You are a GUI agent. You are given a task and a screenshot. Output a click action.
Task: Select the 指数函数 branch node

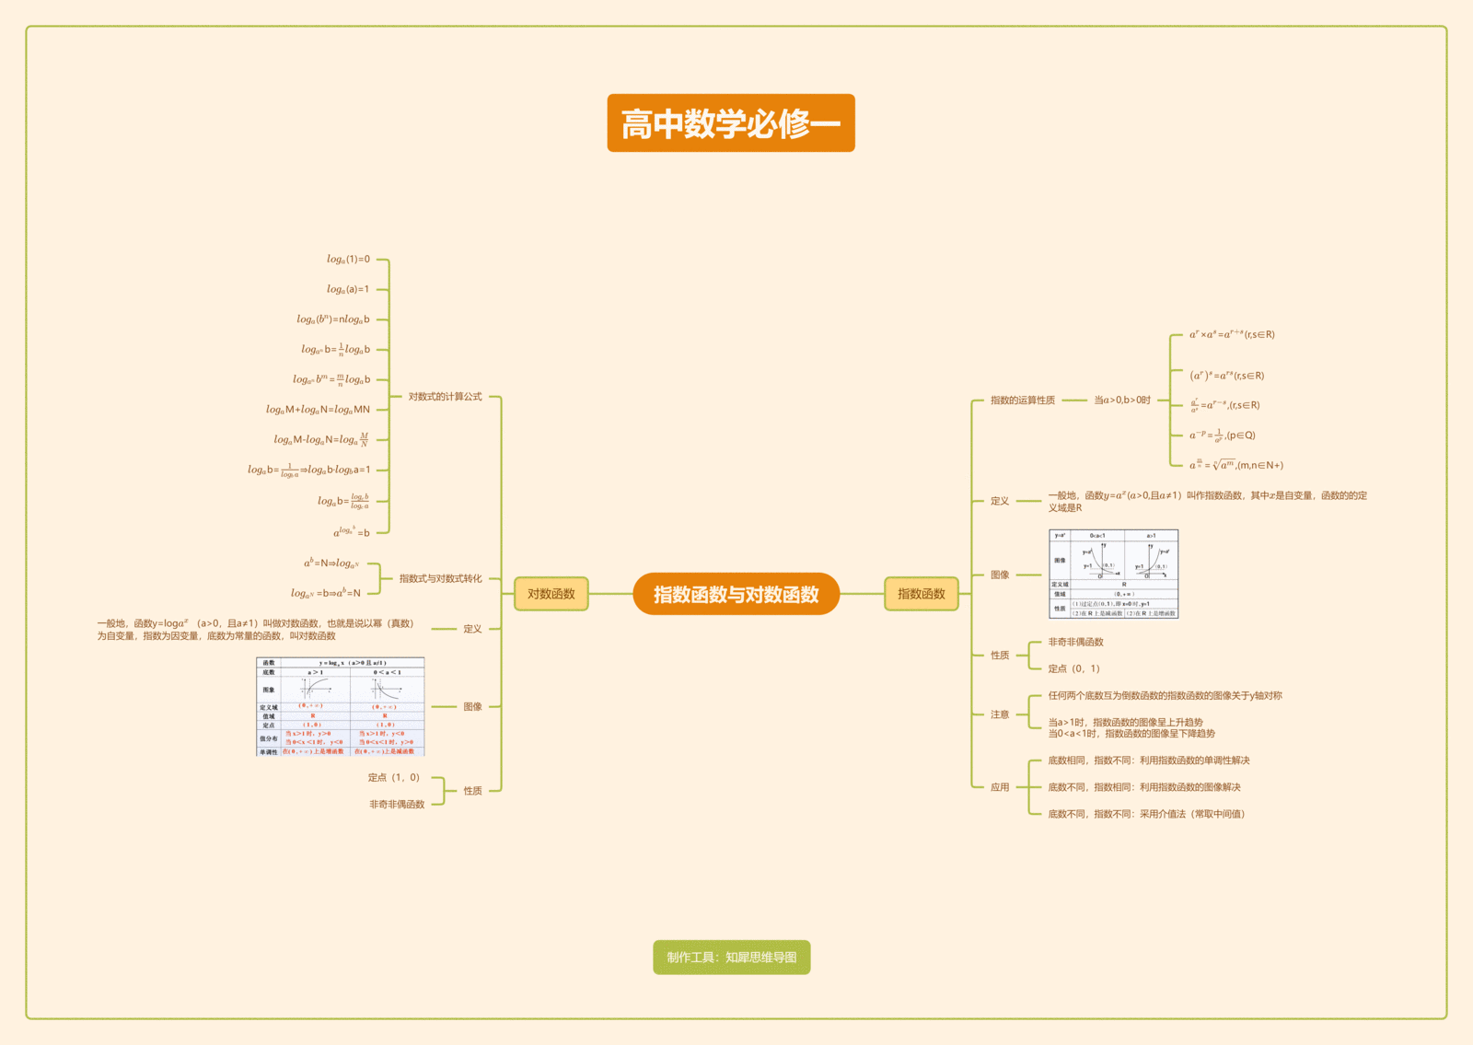click(x=922, y=594)
